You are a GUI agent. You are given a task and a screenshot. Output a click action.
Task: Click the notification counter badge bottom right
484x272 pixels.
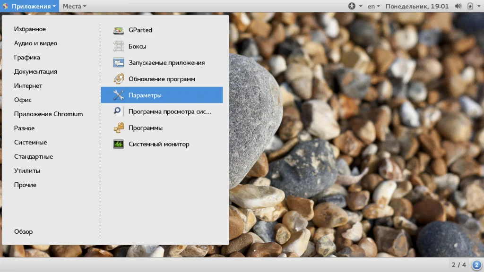pyautogui.click(x=476, y=264)
